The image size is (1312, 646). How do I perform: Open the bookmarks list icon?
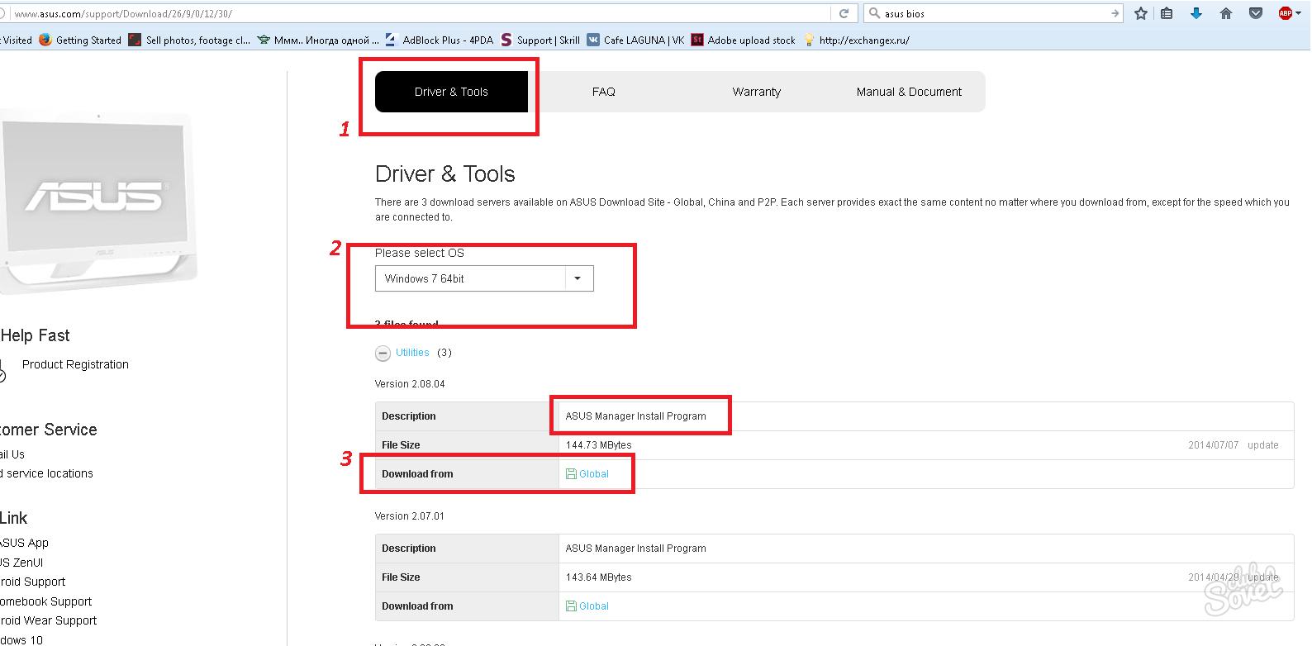click(x=1167, y=13)
